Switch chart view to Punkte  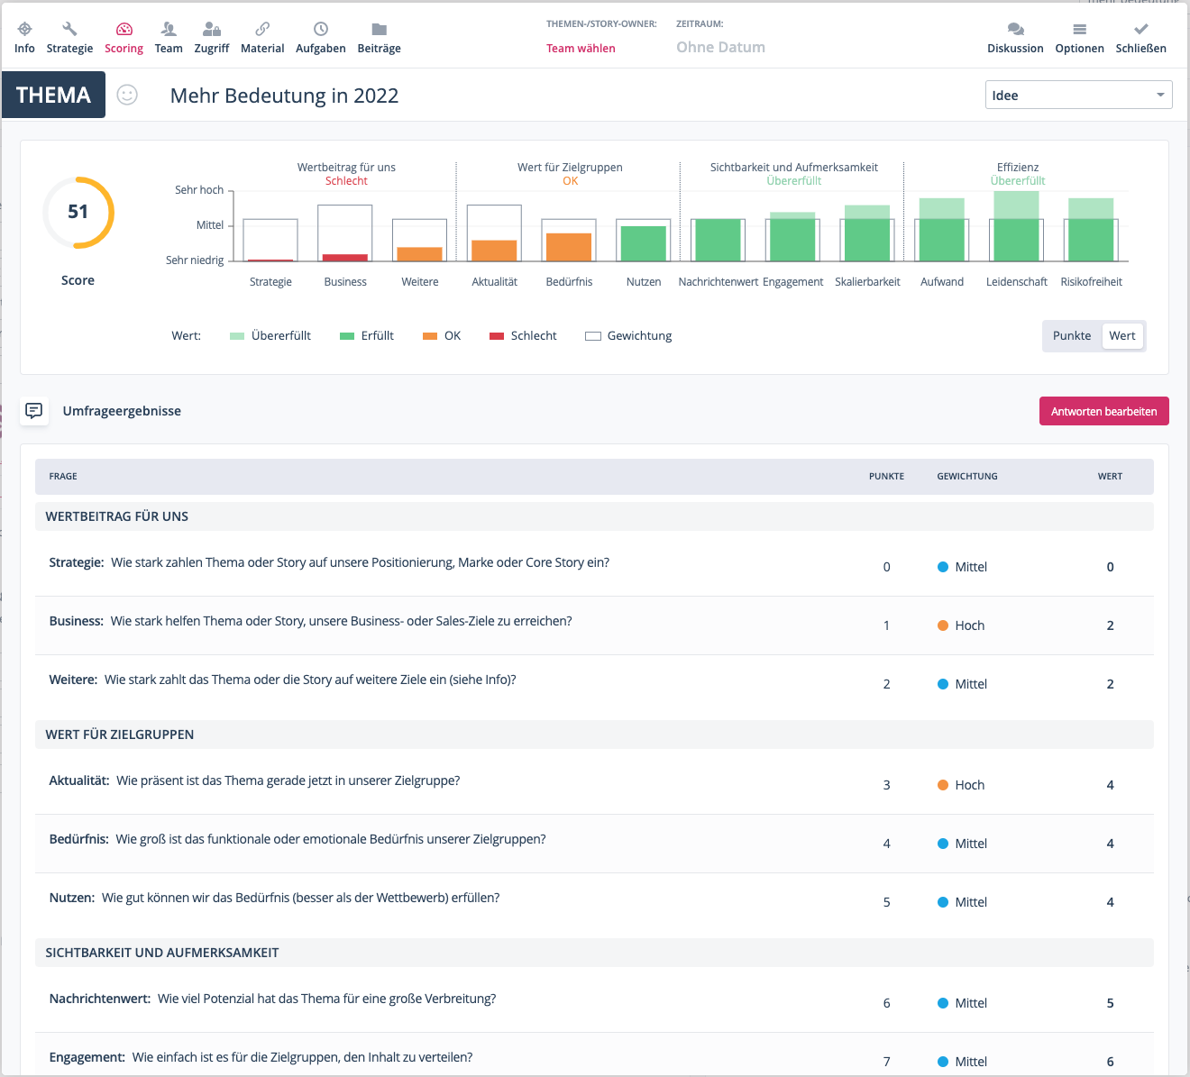coord(1072,335)
